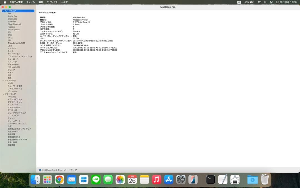Viewport: 300px width, 188px height.
Task: Open the Terminal app from the Dock
Action: click(211, 180)
